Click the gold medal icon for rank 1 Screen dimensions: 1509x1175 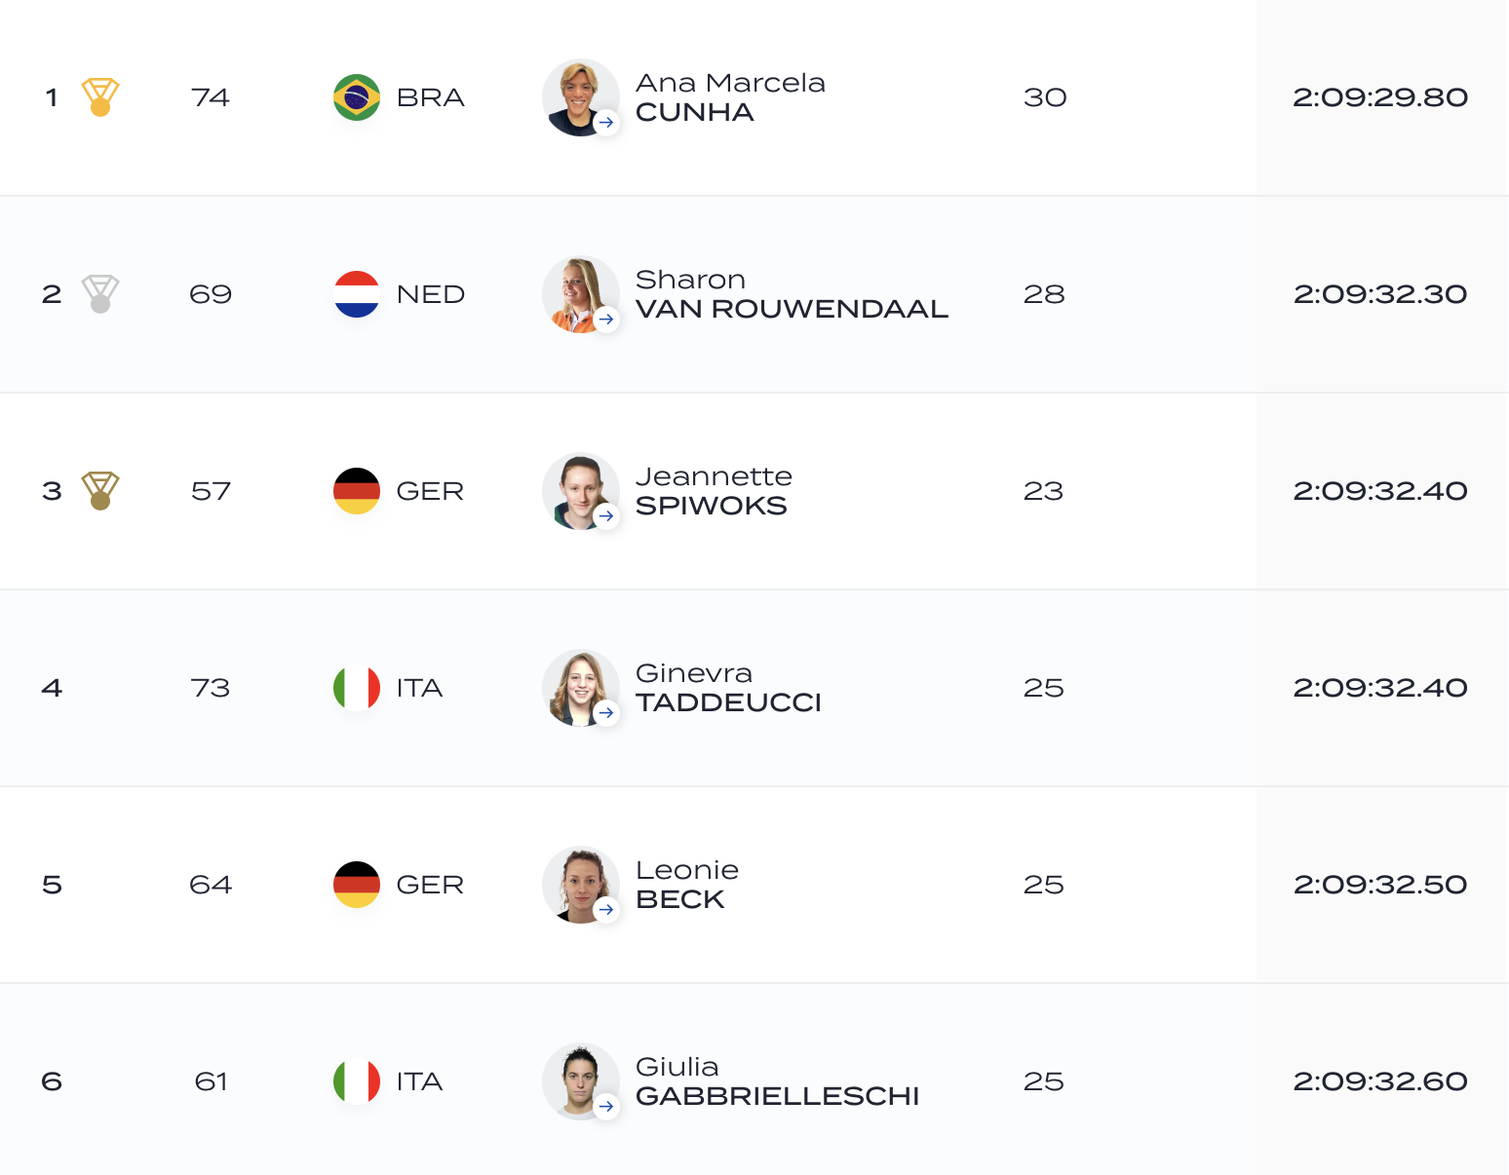pyautogui.click(x=100, y=97)
